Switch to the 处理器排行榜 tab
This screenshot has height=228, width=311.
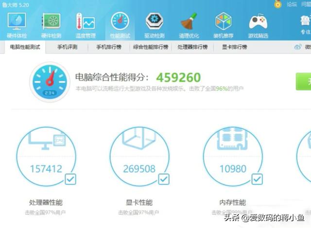pos(192,47)
